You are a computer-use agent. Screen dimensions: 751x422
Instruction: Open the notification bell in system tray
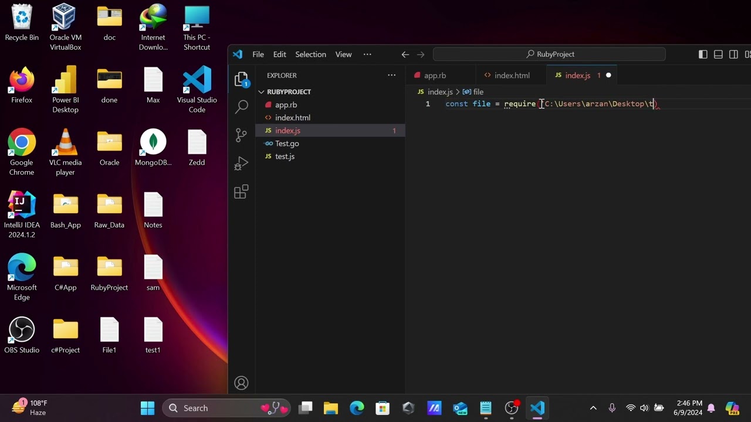[711, 408]
